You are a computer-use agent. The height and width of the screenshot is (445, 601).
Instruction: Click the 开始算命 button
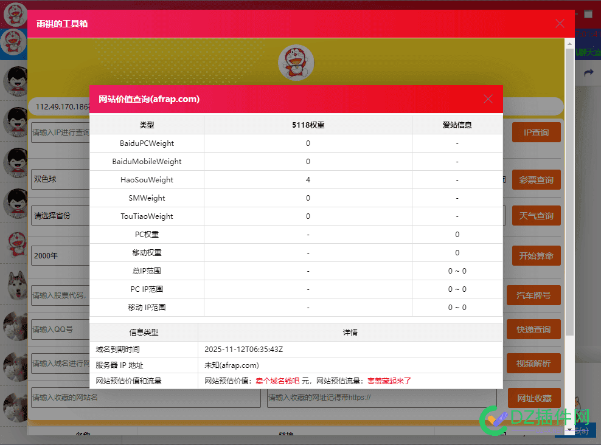(x=537, y=256)
